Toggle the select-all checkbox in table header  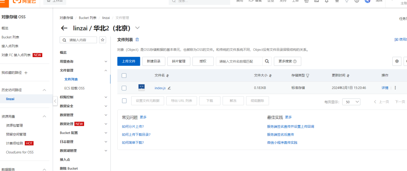[x=124, y=76]
